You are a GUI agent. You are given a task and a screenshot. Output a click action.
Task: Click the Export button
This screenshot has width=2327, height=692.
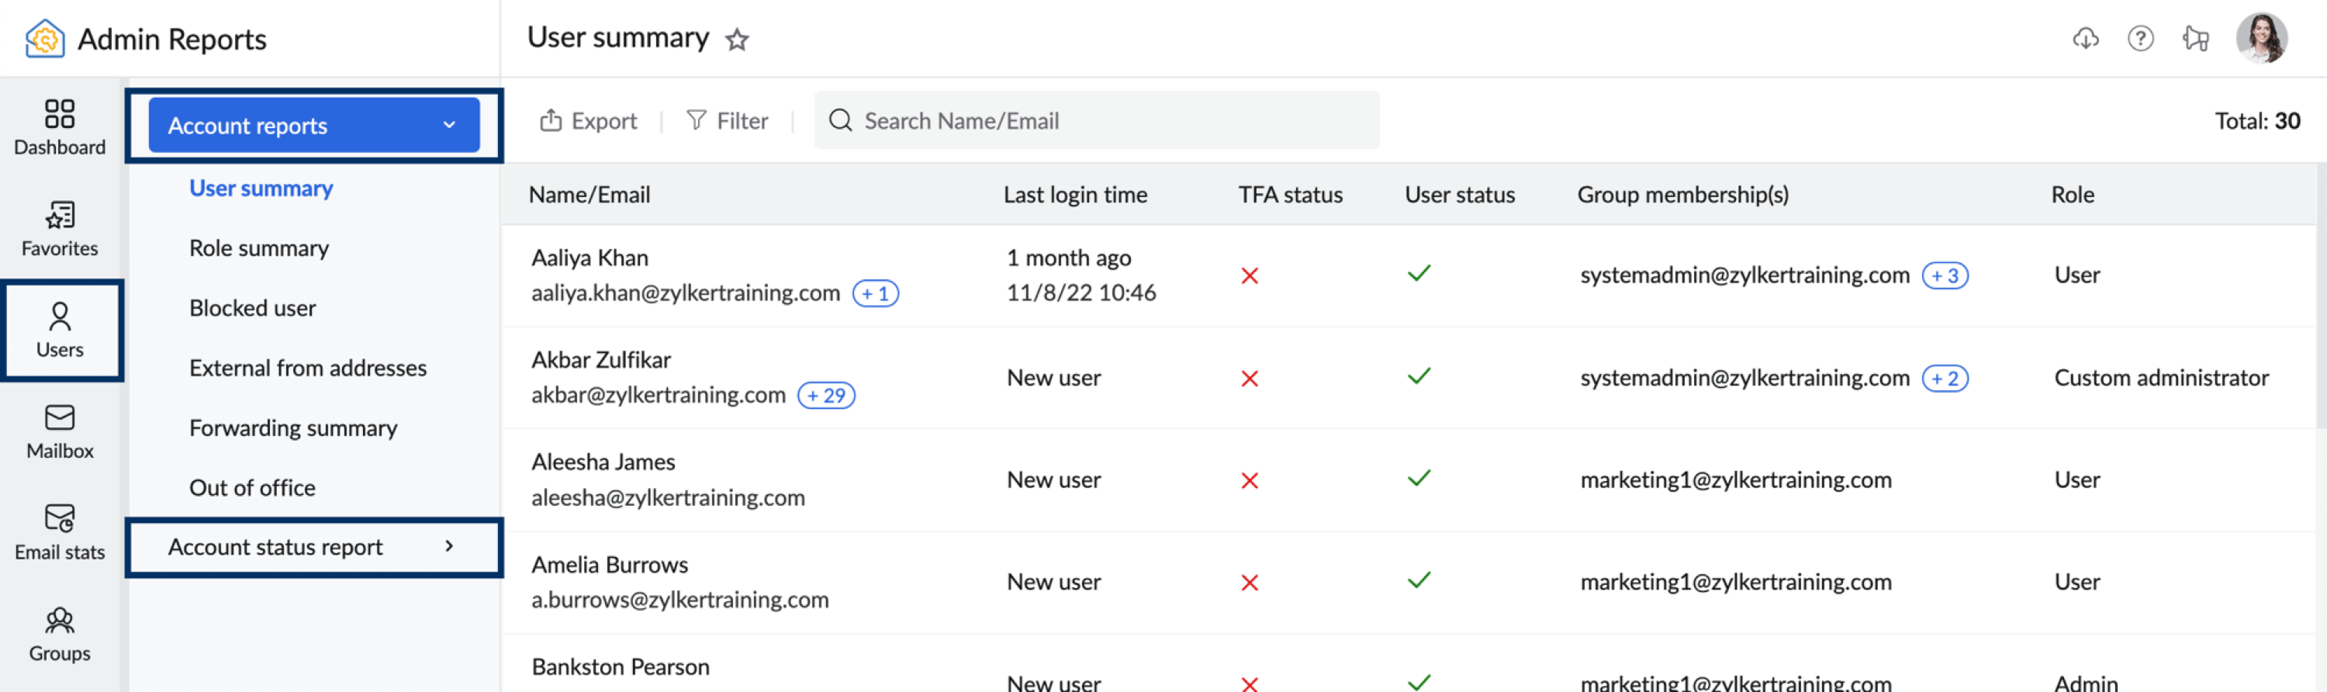[x=588, y=120]
